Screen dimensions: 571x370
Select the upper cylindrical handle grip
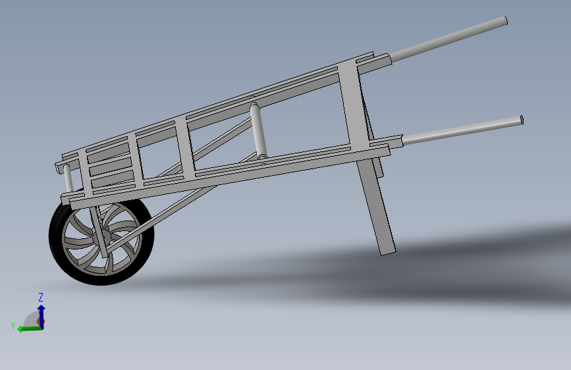click(x=449, y=38)
